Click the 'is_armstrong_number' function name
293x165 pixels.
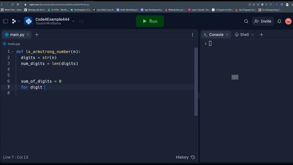point(48,52)
